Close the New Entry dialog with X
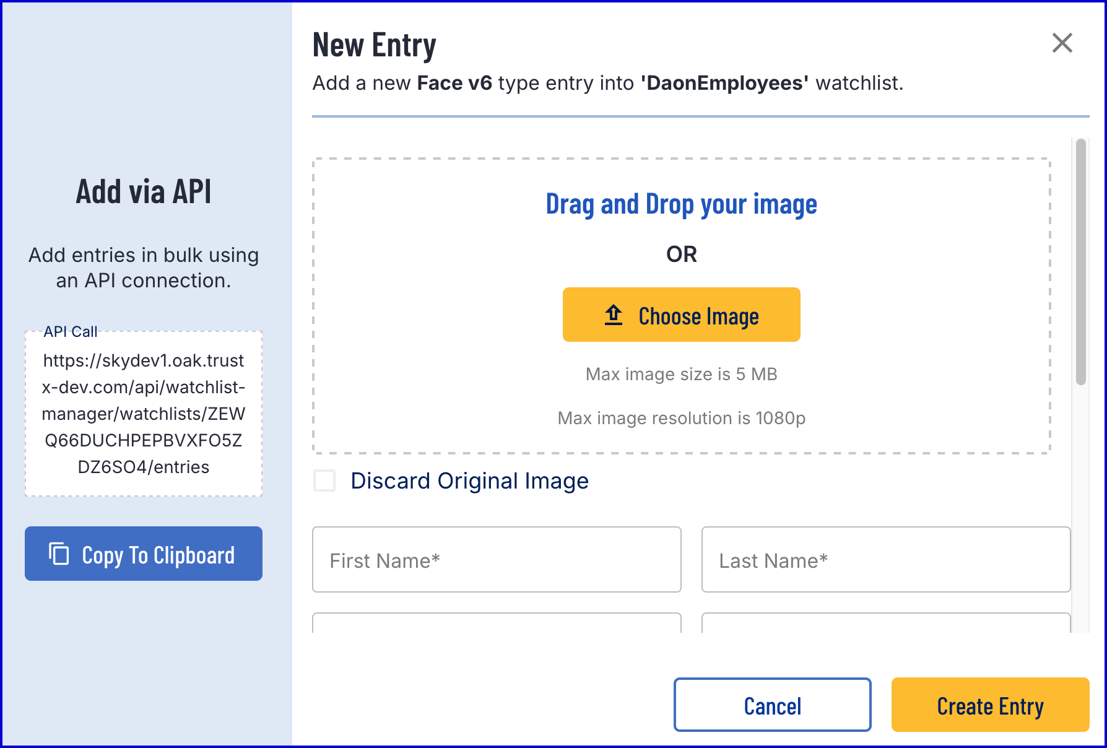The width and height of the screenshot is (1107, 748). pos(1062,43)
